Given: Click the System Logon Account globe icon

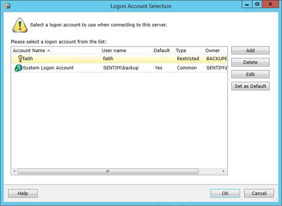Looking at the screenshot, I should click(18, 68).
